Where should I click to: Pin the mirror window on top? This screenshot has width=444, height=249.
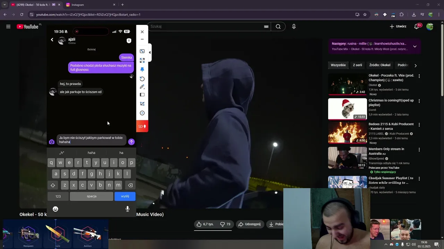point(142,70)
